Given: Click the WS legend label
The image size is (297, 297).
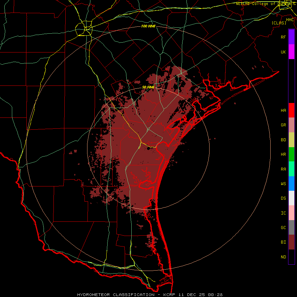Looking at the screenshot, I should tap(283, 183).
